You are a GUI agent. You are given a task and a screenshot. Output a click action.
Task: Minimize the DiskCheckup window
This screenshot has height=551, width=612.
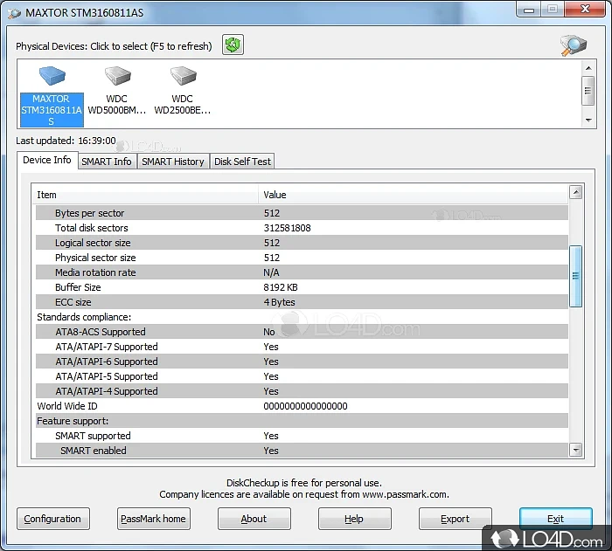pos(528,10)
